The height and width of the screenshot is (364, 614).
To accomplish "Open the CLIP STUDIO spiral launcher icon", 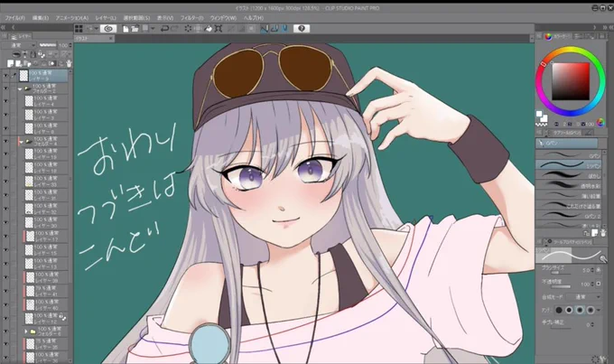I will [108, 29].
